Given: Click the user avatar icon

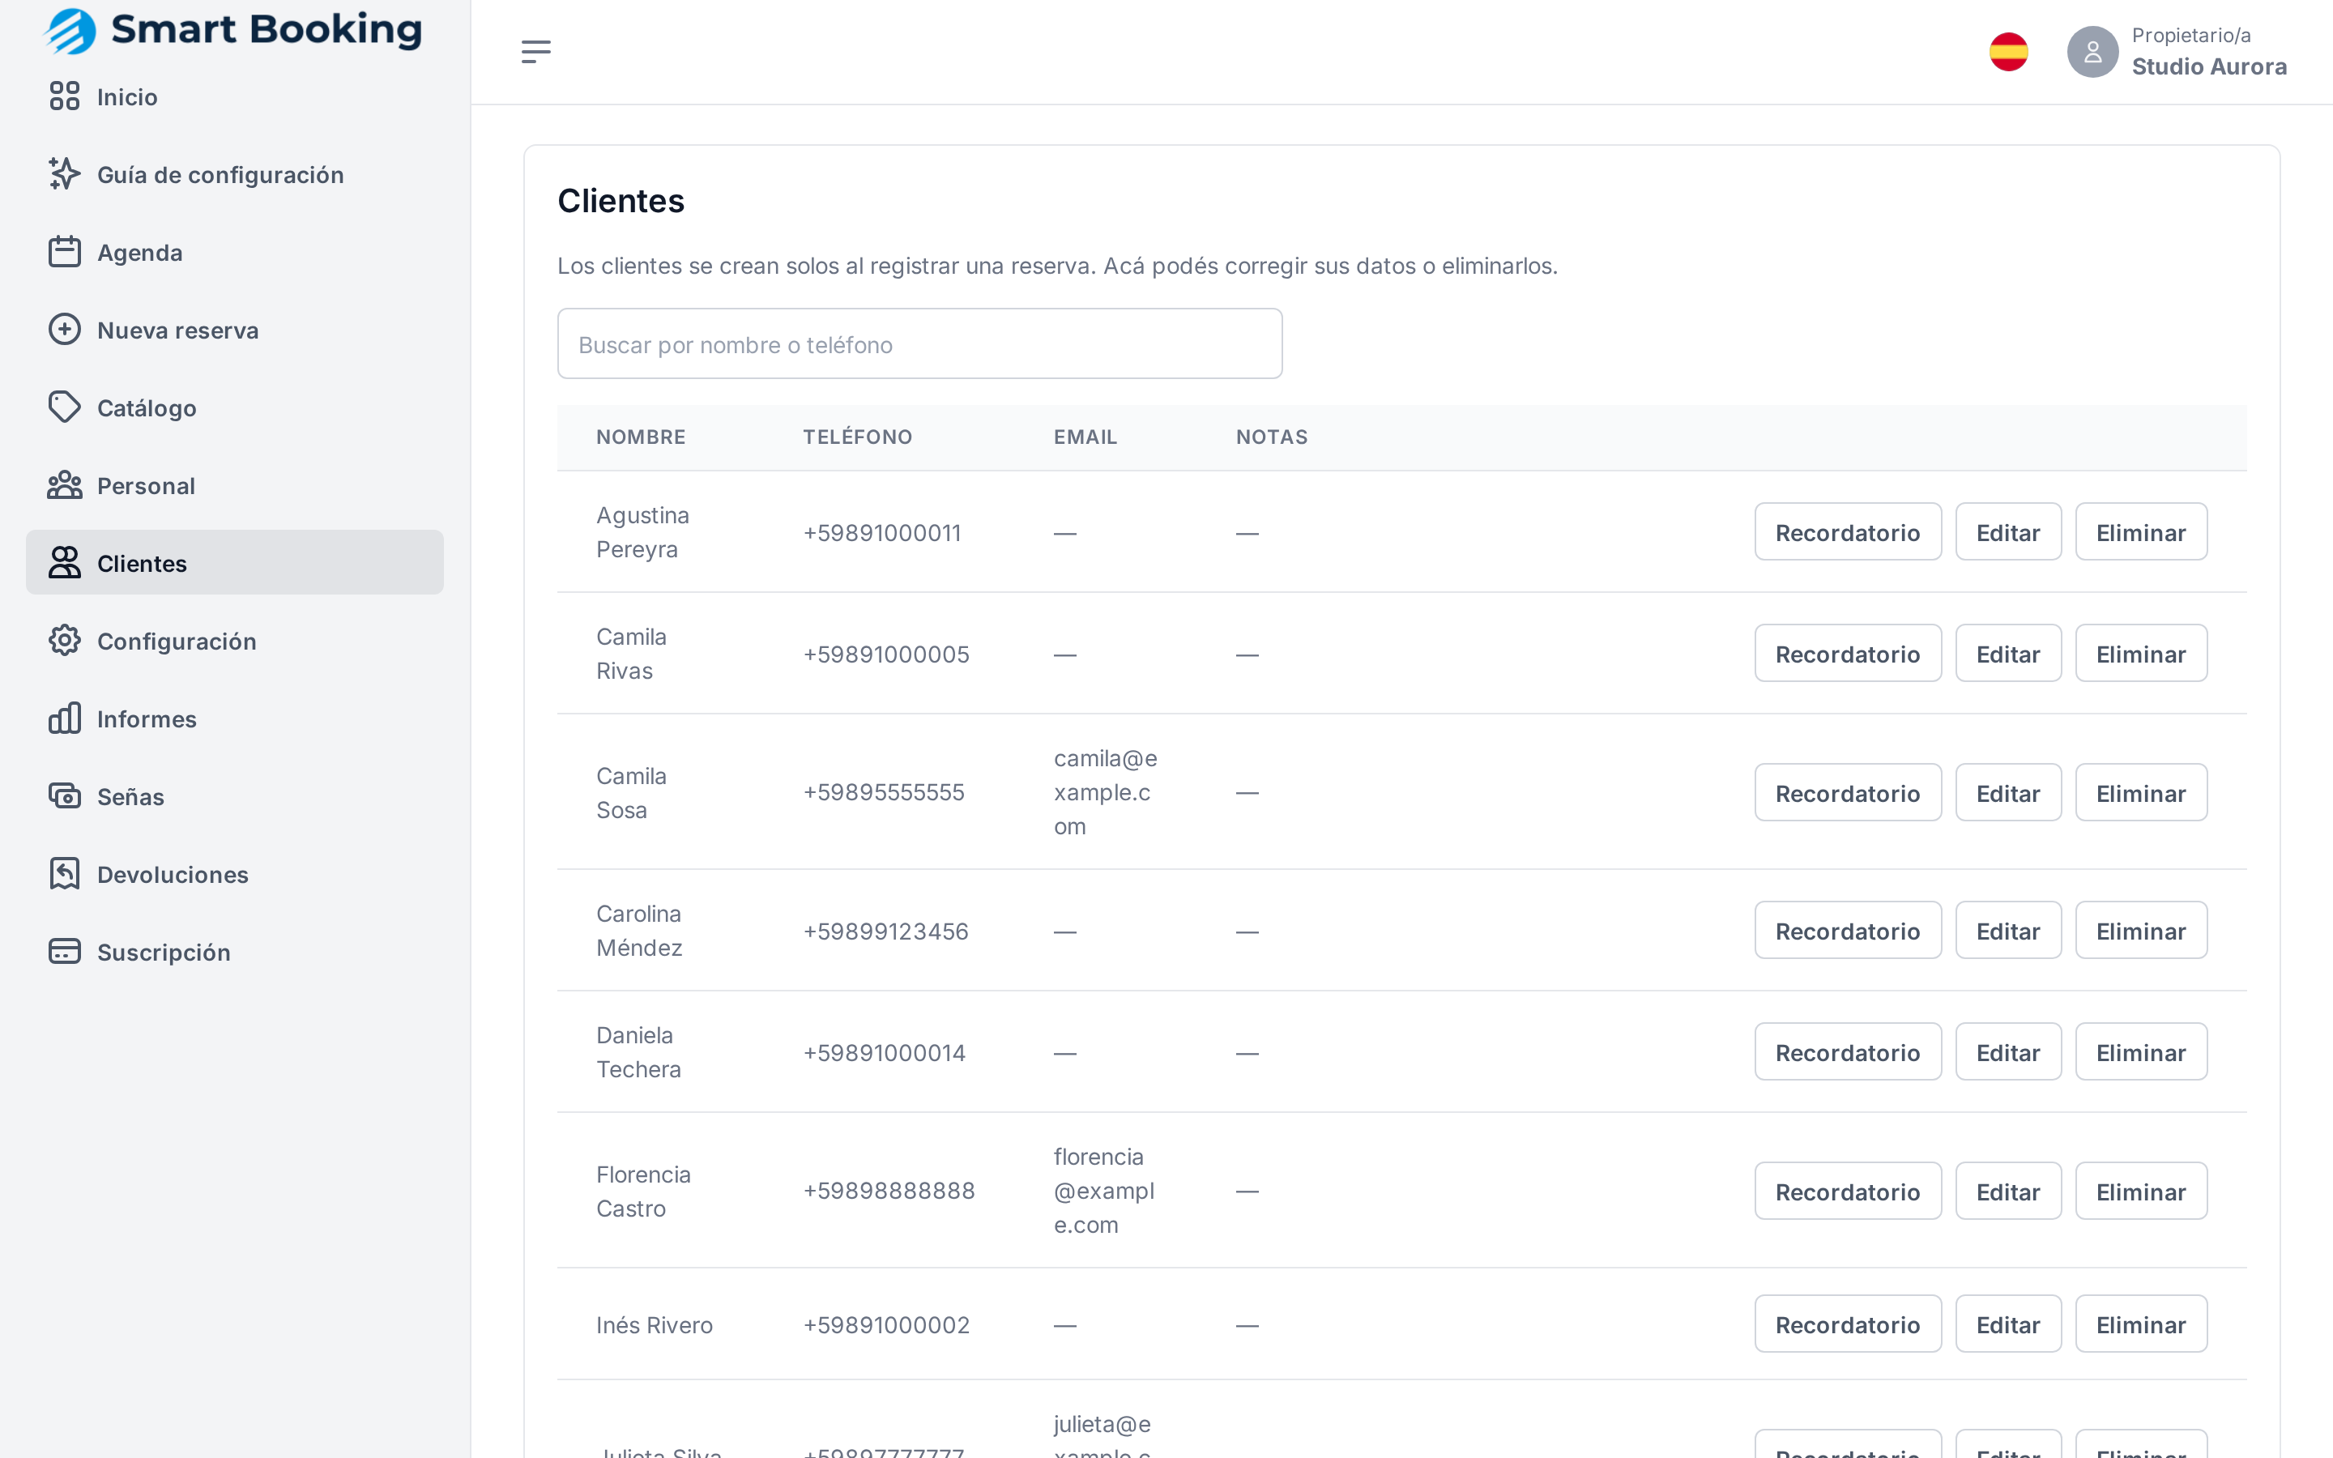Looking at the screenshot, I should pyautogui.click(x=2093, y=52).
